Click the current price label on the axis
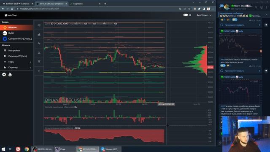The image size is (270, 152). pyautogui.click(x=211, y=67)
